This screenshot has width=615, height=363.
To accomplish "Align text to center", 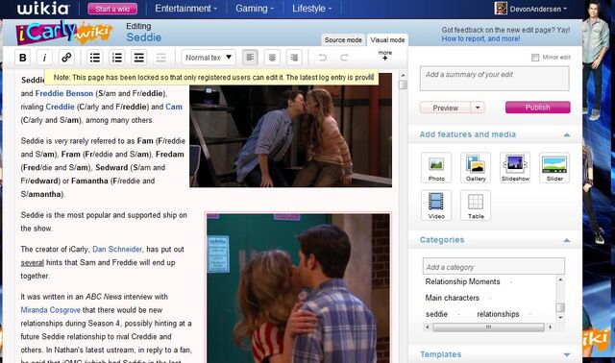I will tap(272, 58).
